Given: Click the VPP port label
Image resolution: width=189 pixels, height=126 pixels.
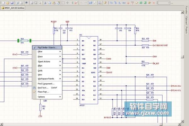Looking at the screenshot, I should coord(155,57).
